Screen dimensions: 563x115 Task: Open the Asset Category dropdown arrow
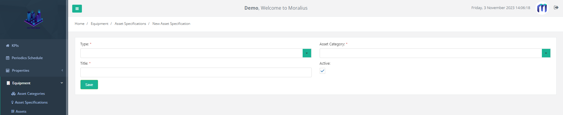pyautogui.click(x=546, y=53)
